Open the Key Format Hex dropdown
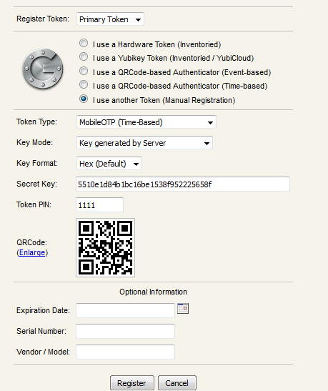The width and height of the screenshot is (328, 391). [109, 163]
